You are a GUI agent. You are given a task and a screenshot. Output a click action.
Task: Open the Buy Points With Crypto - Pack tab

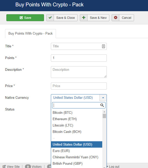(x=31, y=33)
